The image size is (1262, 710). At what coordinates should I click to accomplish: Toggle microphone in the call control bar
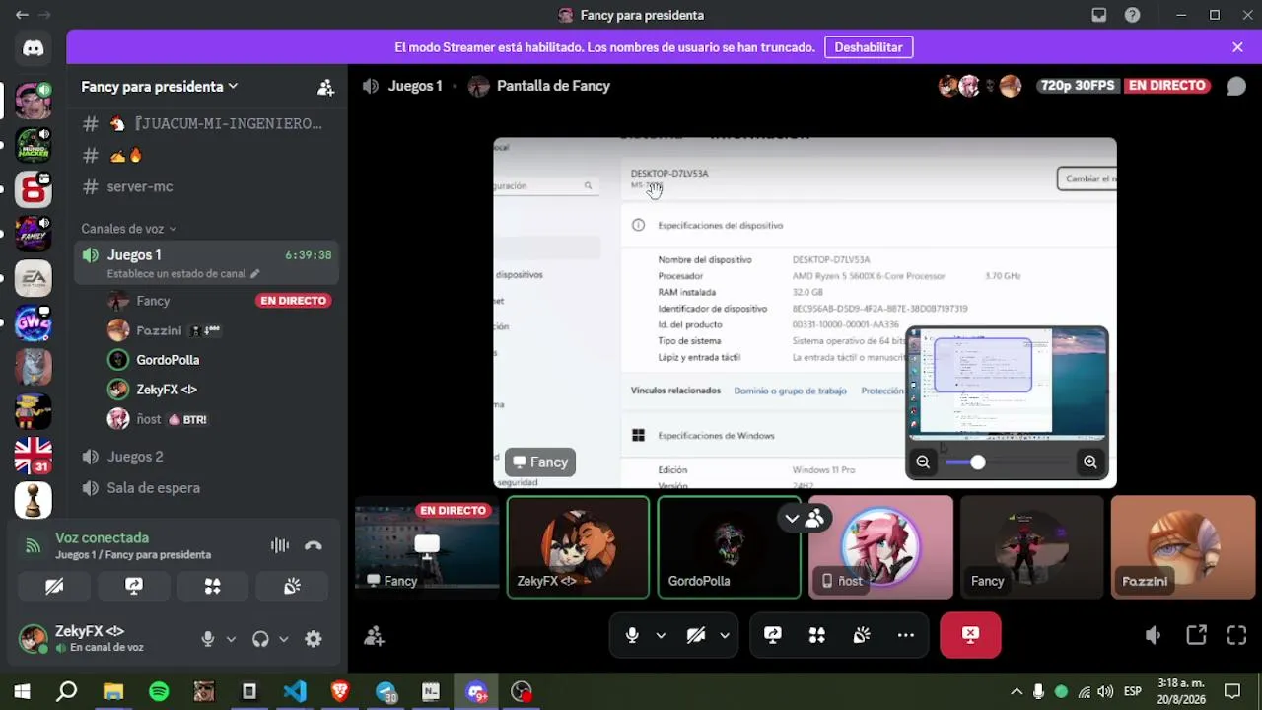tap(632, 636)
